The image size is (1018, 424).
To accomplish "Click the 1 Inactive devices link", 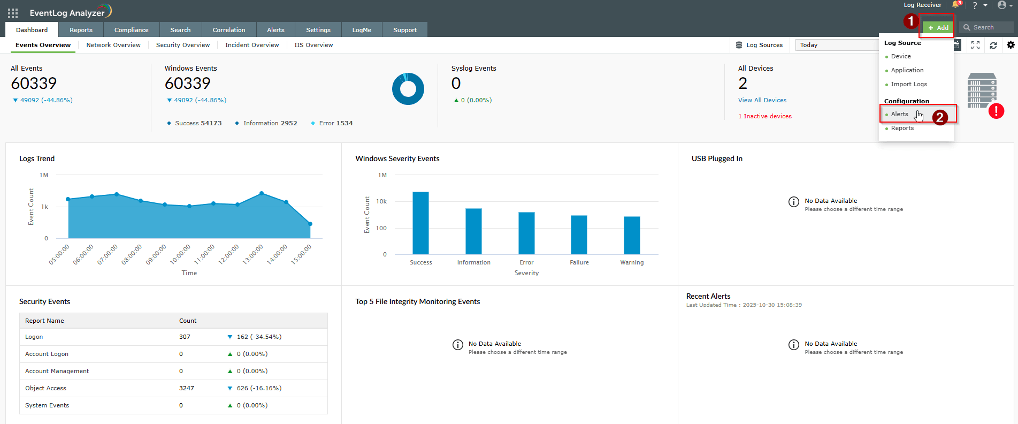I will (764, 116).
